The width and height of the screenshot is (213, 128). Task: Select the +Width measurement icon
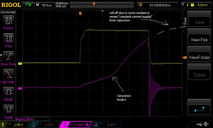(x=8, y=92)
